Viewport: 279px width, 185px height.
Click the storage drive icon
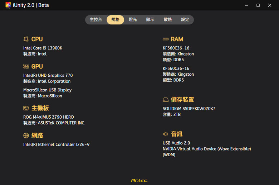click(x=166, y=100)
